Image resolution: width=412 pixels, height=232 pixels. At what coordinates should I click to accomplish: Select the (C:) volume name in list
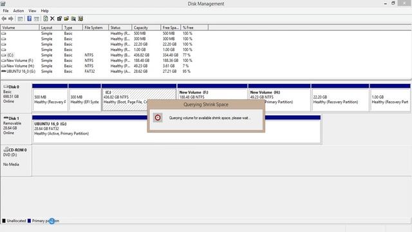[10, 55]
